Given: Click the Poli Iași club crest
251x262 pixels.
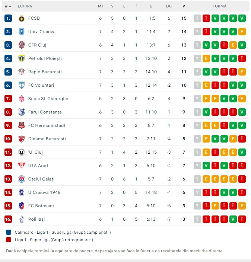Looking at the screenshot, I should coord(21,219).
